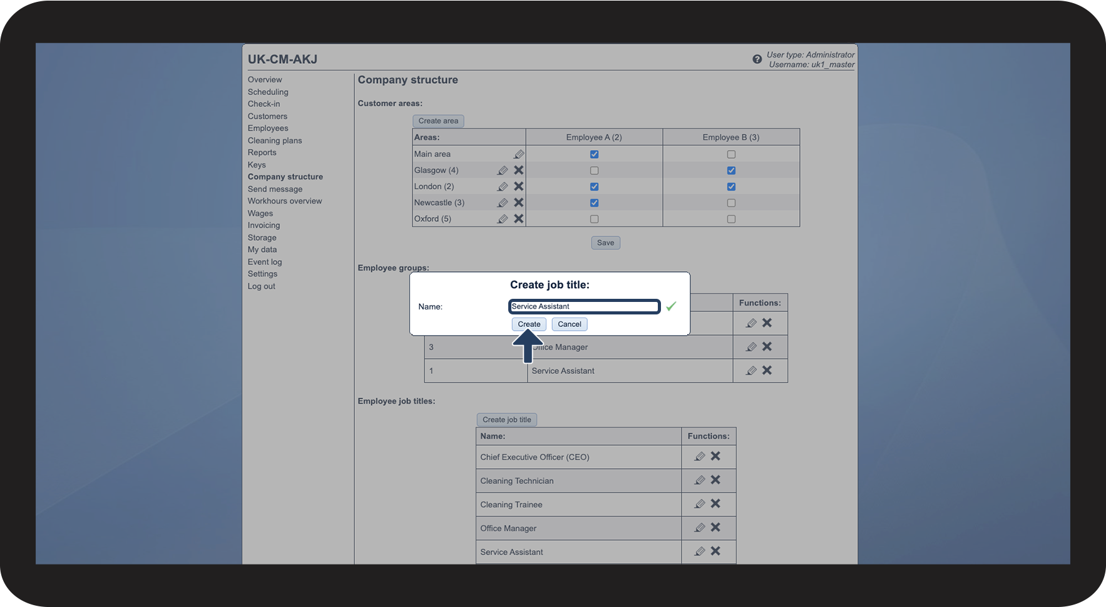Select Company structure in the sidebar
This screenshot has height=607, width=1106.
click(285, 177)
